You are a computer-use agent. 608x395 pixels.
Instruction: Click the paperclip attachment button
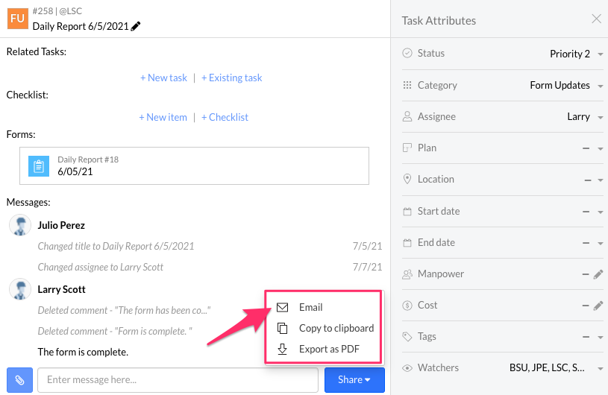[x=20, y=380]
